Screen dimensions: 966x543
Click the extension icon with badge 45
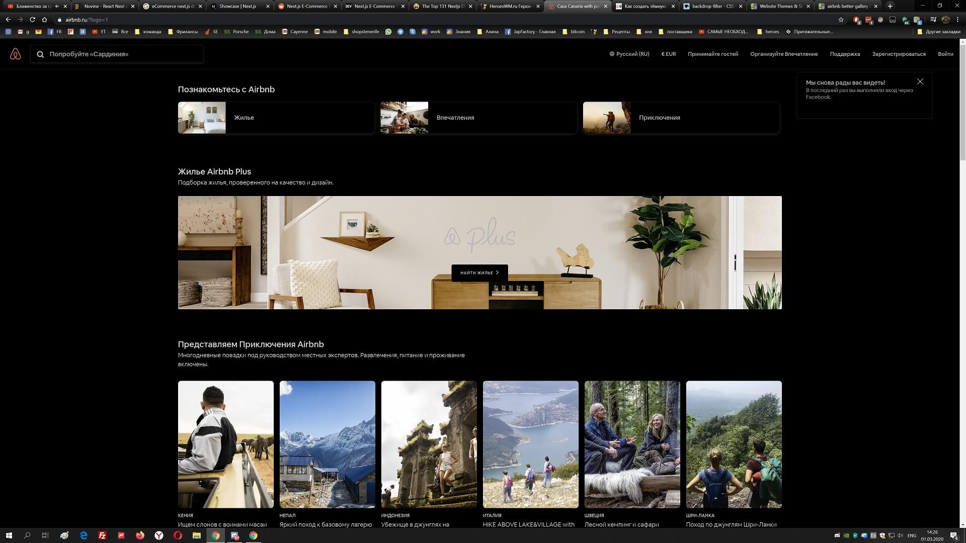coord(905,20)
